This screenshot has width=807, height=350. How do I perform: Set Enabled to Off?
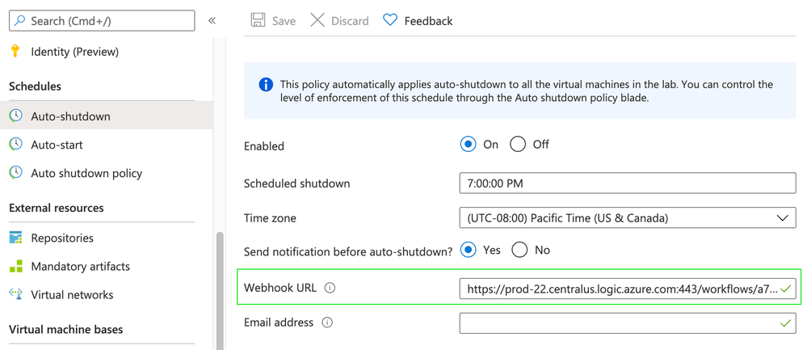pos(518,145)
